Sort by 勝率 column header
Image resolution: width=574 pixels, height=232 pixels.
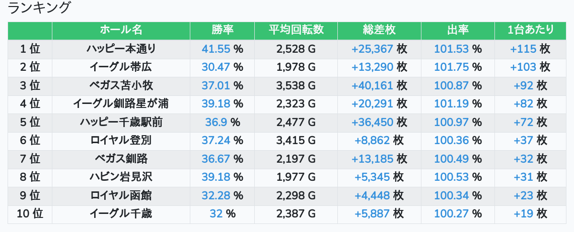tap(222, 30)
